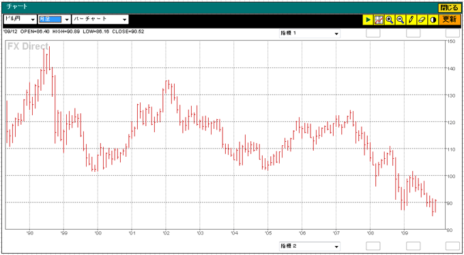464x255 pixels.
Task: Click last parameter box in 指標 1 row
Action: [452, 33]
